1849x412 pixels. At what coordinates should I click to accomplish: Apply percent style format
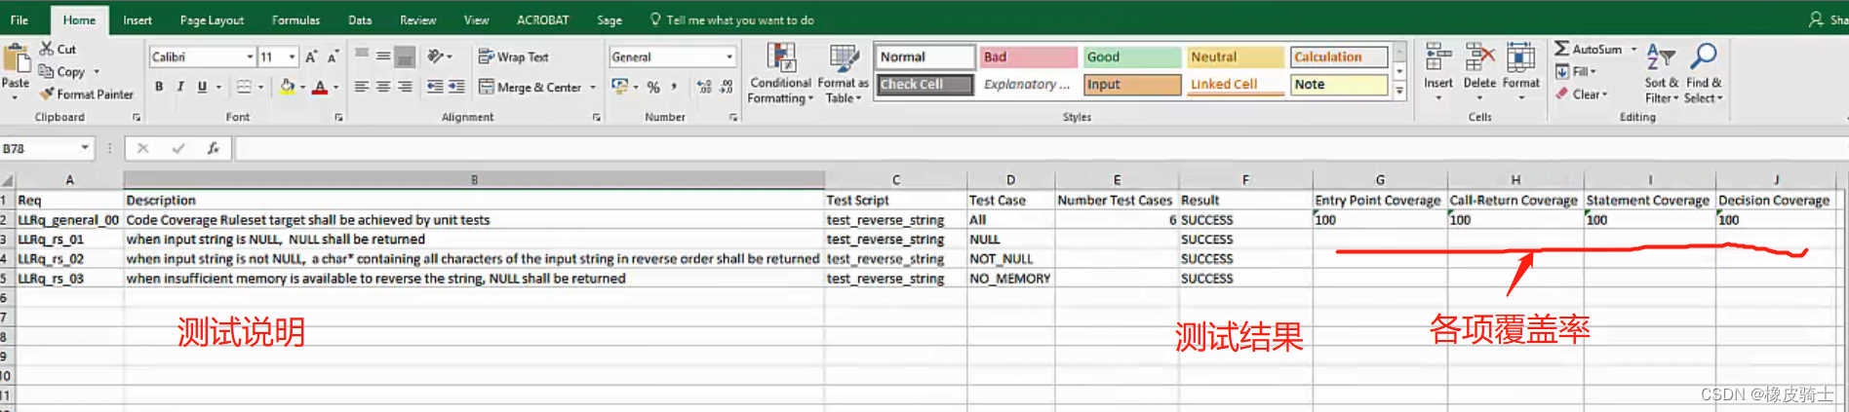[653, 87]
